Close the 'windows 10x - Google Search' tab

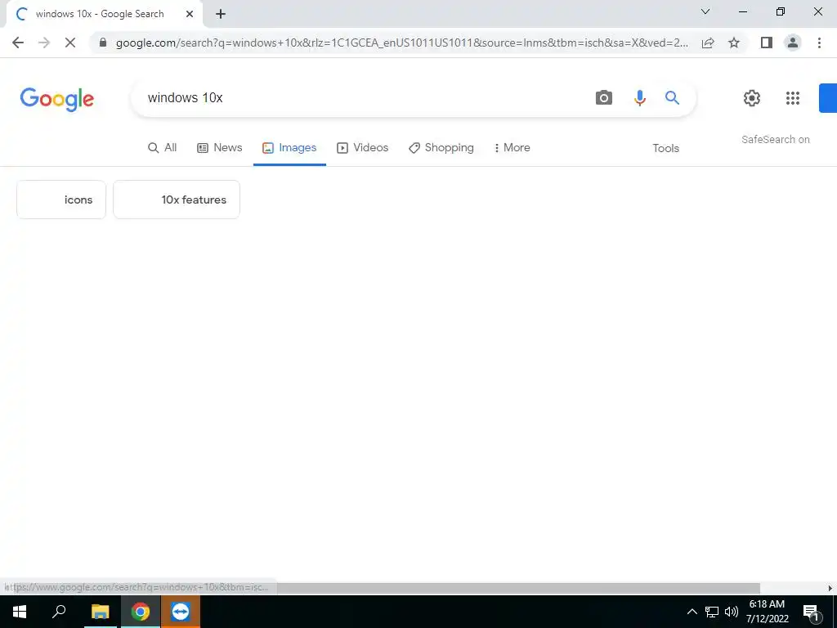[190, 14]
